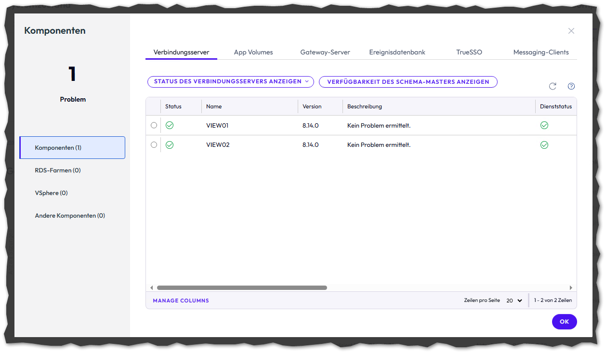Screen dimensions: 606x353
Task: Click the Manage Columns link
Action: pyautogui.click(x=181, y=301)
